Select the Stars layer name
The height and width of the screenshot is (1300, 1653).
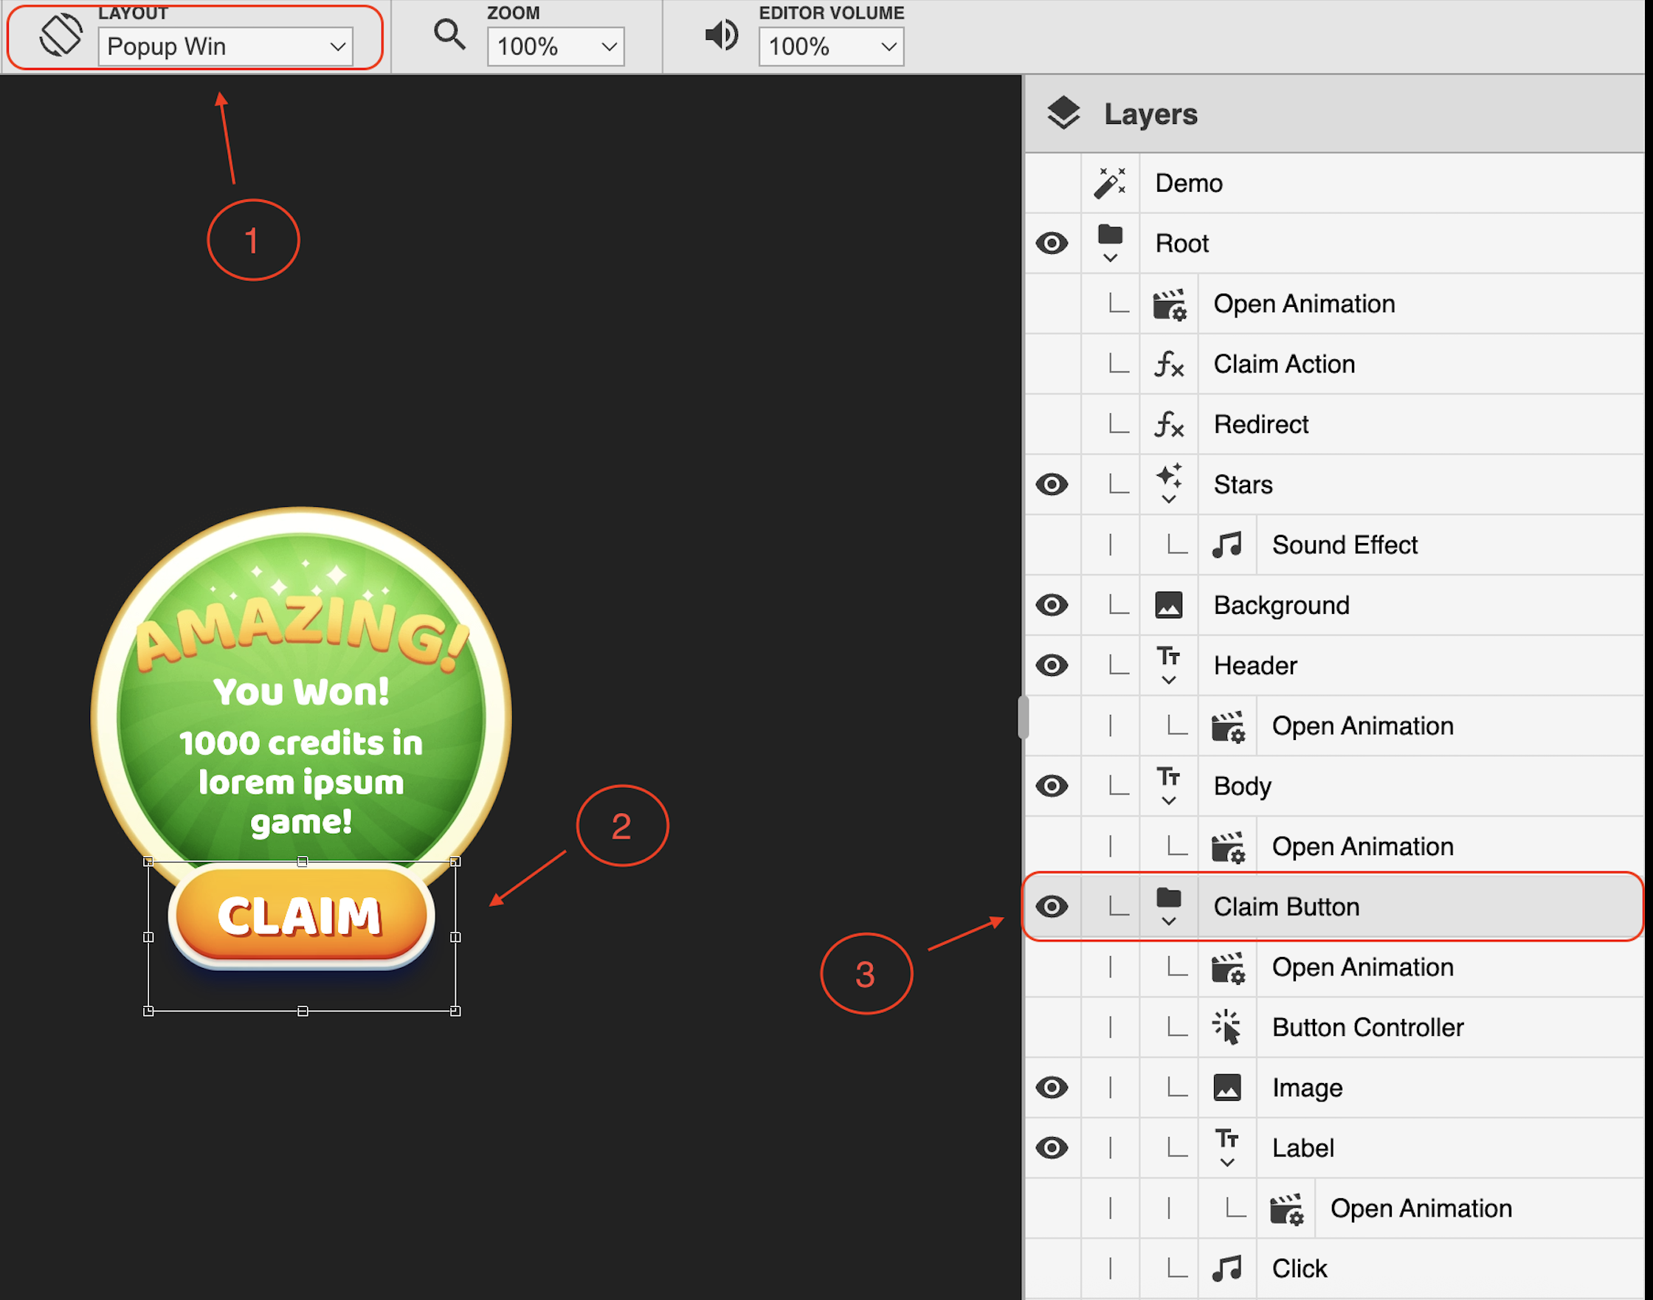point(1243,484)
